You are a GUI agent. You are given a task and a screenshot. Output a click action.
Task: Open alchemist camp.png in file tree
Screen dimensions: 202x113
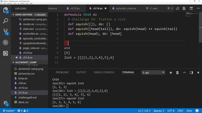[x=30, y=69]
